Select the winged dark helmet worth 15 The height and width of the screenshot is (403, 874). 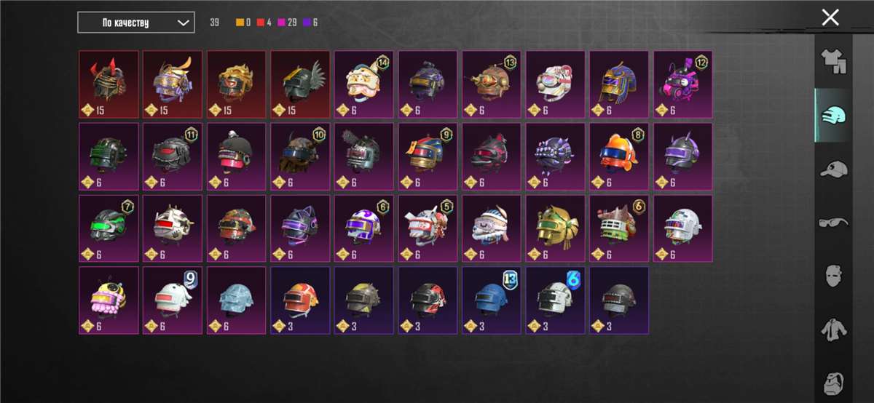(300, 84)
